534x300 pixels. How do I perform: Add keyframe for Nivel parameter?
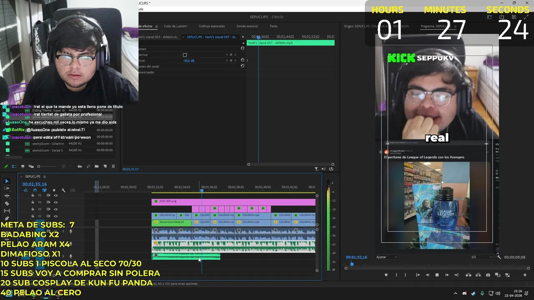click(x=231, y=60)
